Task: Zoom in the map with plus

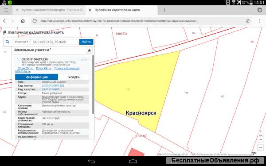Action: click(261, 131)
